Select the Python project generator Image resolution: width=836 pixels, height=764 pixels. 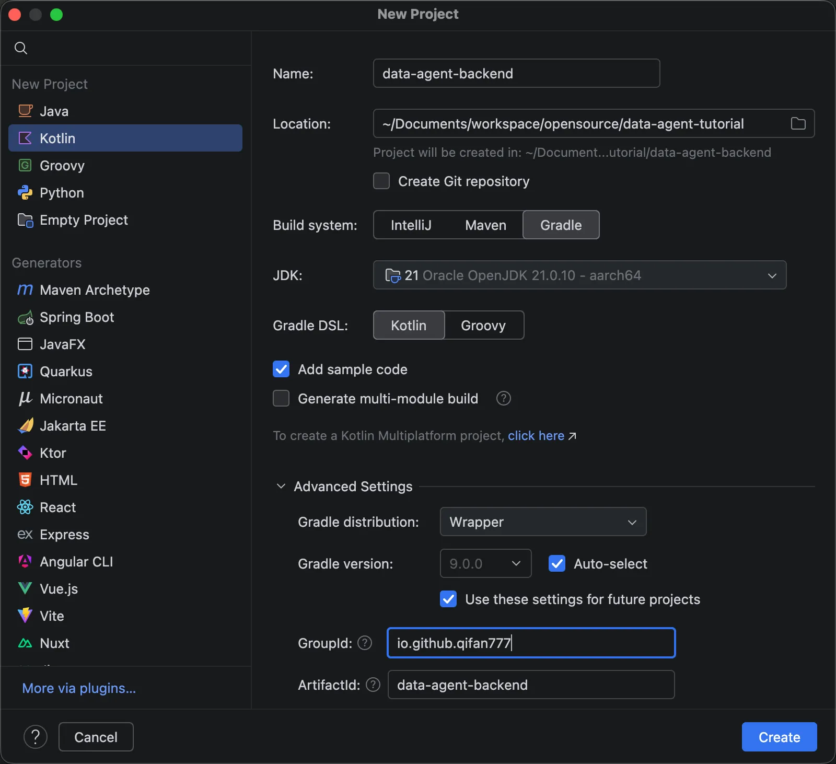point(61,192)
